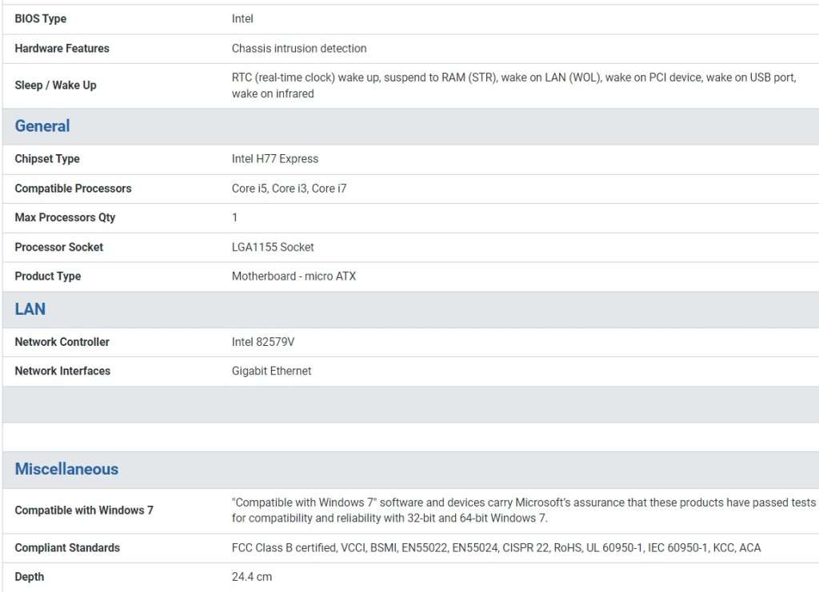Select the Intel H77 Express value
The image size is (819, 592).
tap(275, 159)
